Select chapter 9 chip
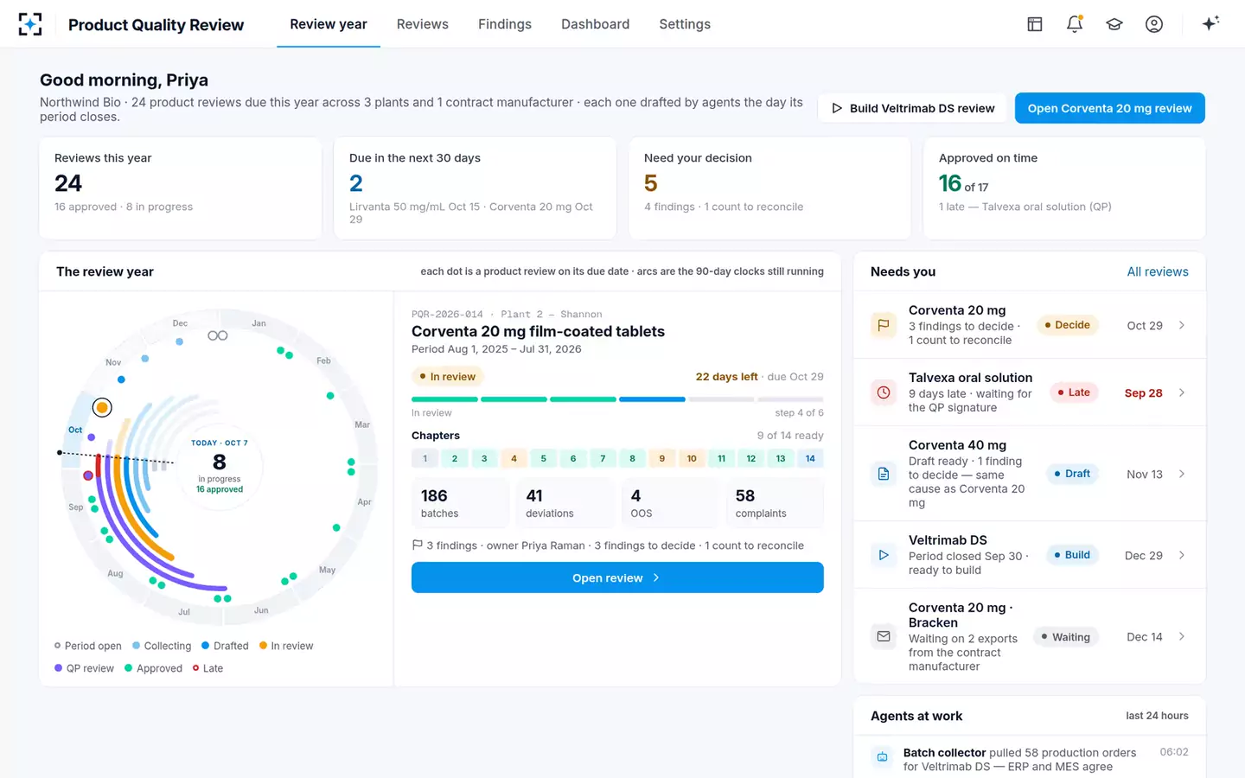The image size is (1245, 778). pyautogui.click(x=662, y=459)
